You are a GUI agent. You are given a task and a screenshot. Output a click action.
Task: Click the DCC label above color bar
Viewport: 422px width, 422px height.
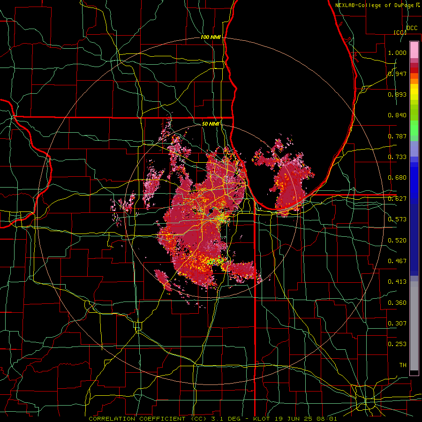tap(412, 28)
